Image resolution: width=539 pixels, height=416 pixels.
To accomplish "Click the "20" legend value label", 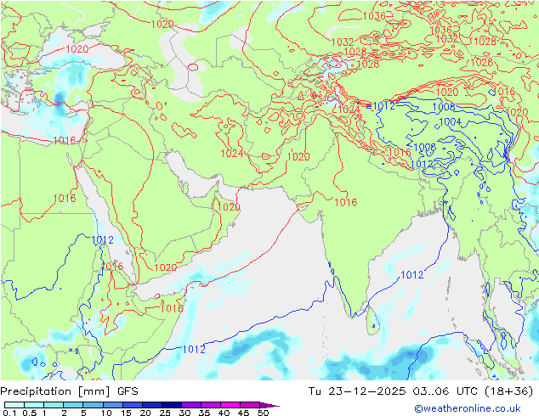I will [145, 413].
